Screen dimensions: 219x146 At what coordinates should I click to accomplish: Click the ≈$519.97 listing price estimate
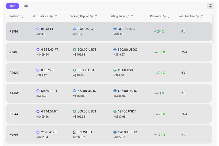(119, 55)
